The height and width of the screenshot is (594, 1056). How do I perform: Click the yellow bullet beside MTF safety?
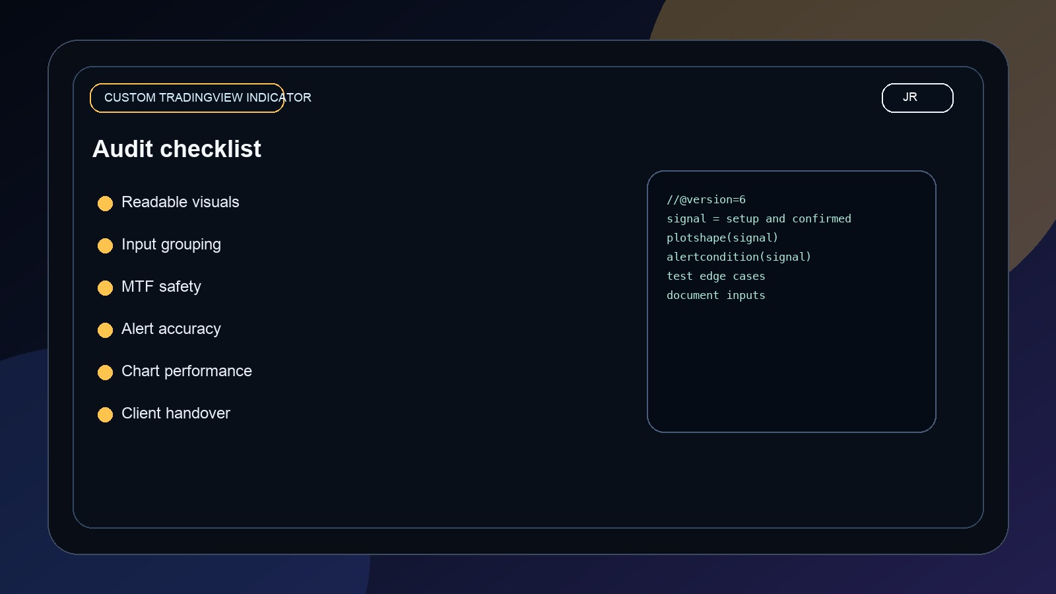coord(105,288)
